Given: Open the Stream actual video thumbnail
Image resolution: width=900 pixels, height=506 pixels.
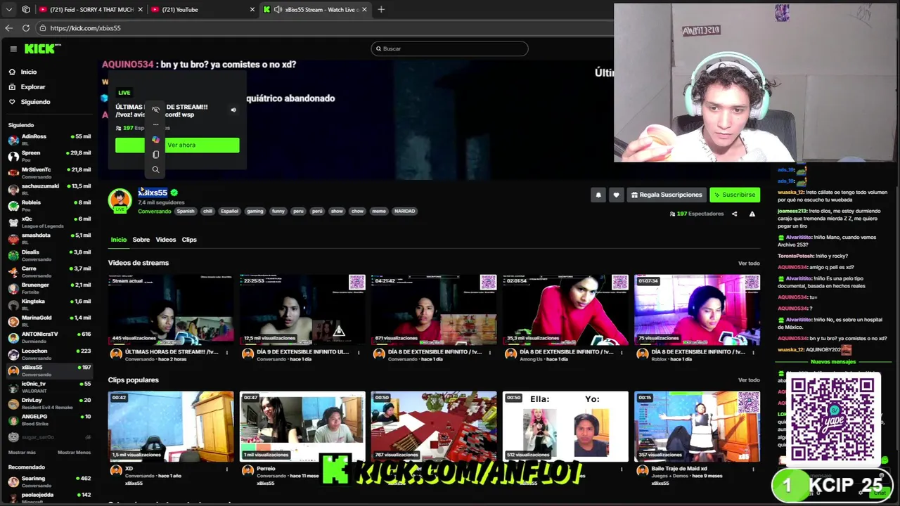Looking at the screenshot, I should (171, 309).
